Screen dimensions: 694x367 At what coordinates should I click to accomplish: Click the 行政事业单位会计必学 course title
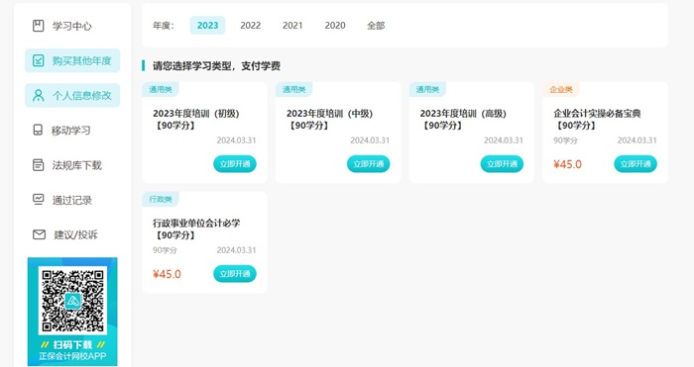196,229
